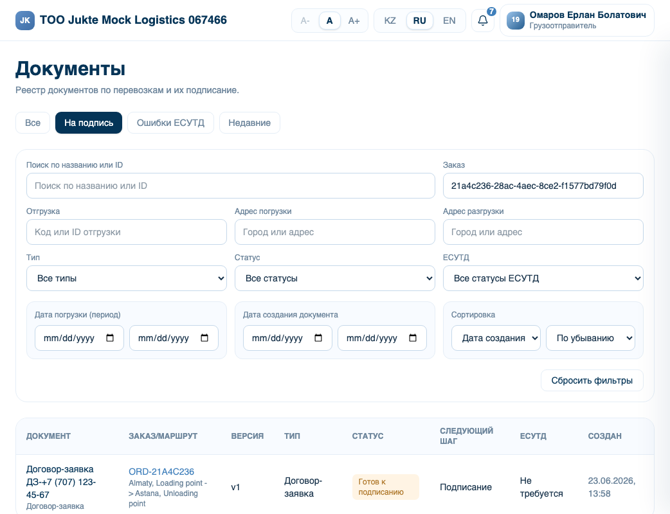Click the 'Подписание' next step cell

(x=466, y=487)
